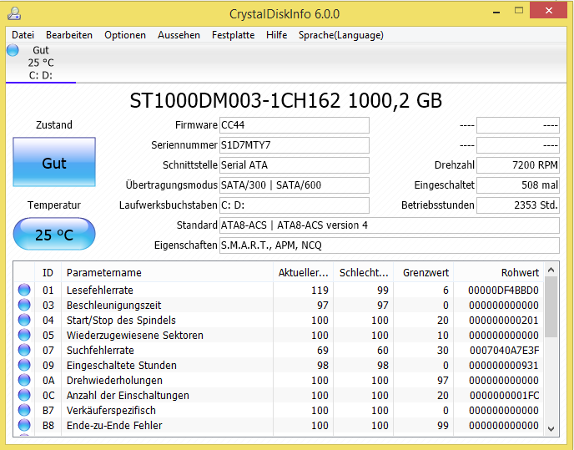Click the disk title ST1000DM003-1CH162 1000,2 GB
The height and width of the screenshot is (450, 574).
point(286,100)
